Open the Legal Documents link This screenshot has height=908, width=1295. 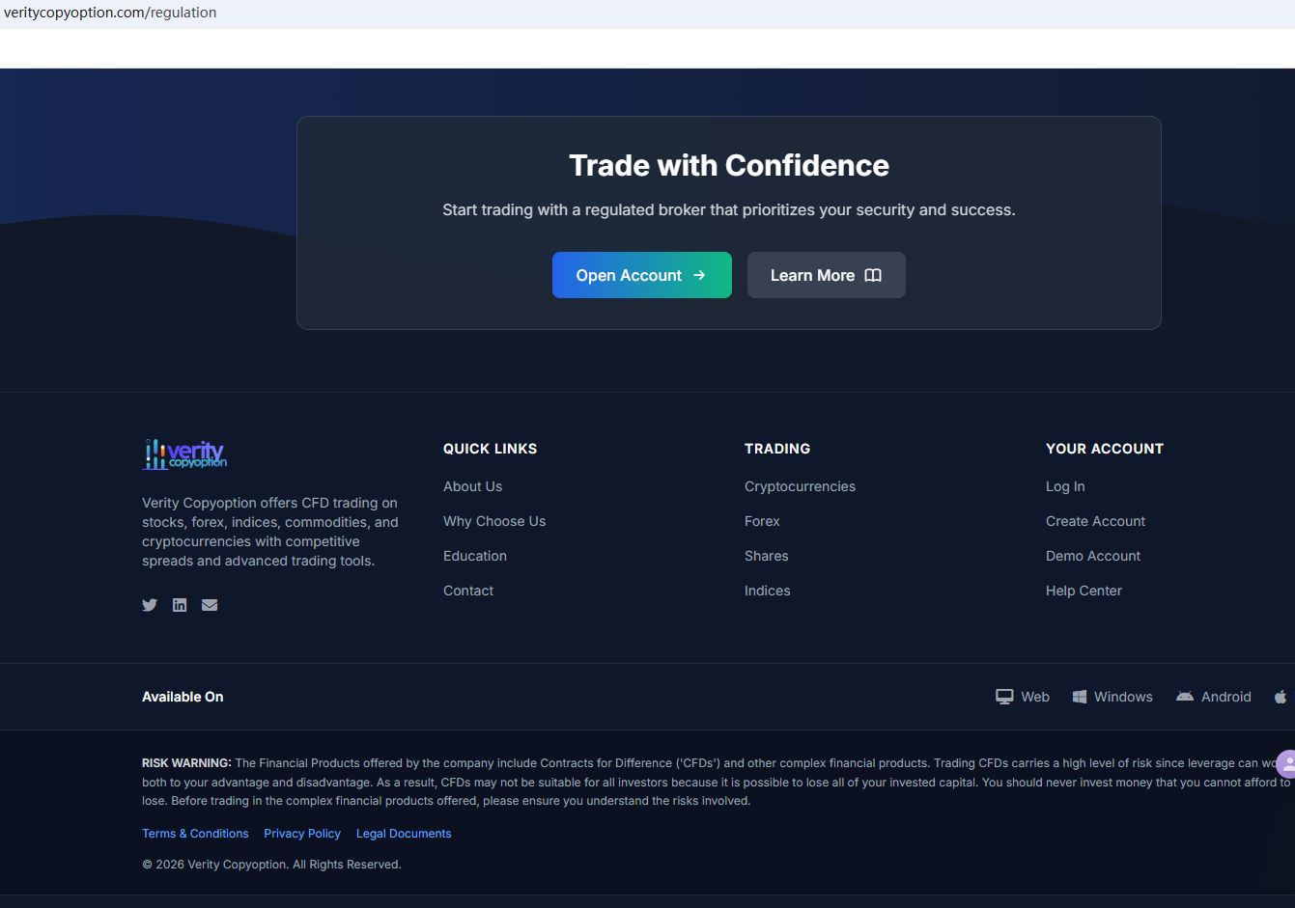(x=404, y=834)
